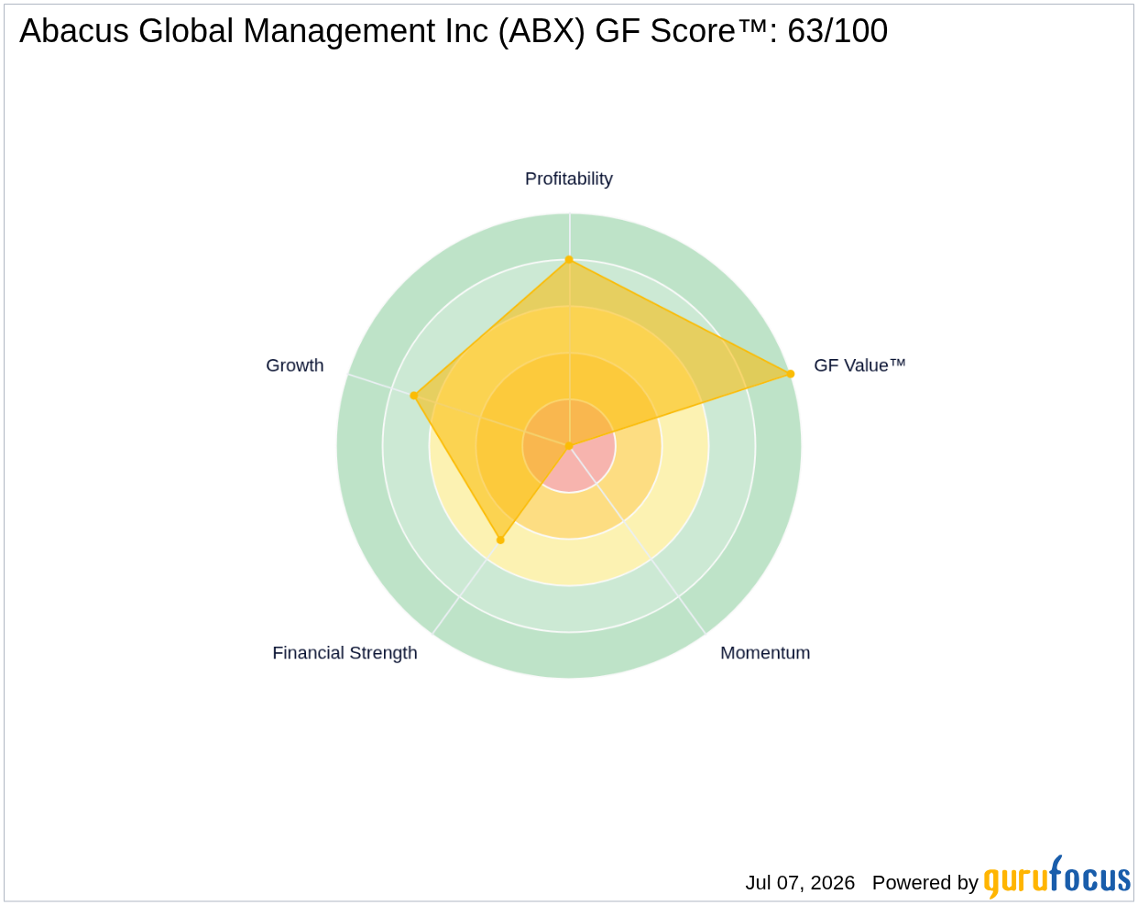Click the light green ring below center

(569, 609)
